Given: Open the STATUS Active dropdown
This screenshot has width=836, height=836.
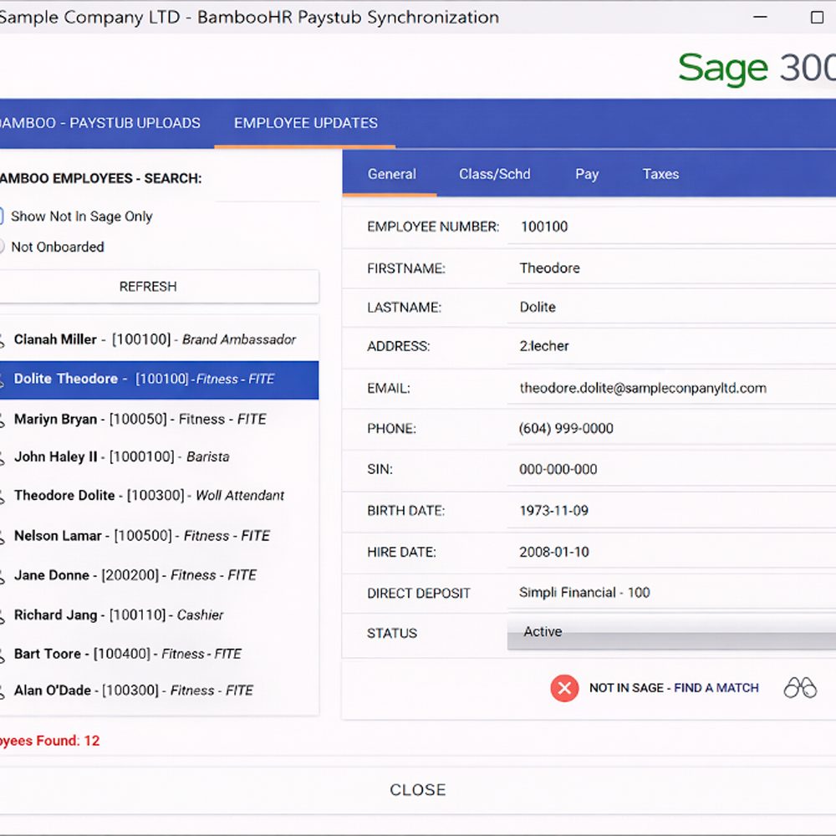Looking at the screenshot, I should point(671,632).
